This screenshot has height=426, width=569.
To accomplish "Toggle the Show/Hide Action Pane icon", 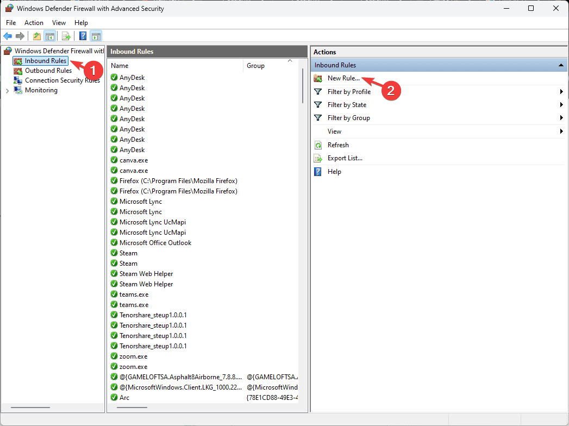I will pos(96,36).
